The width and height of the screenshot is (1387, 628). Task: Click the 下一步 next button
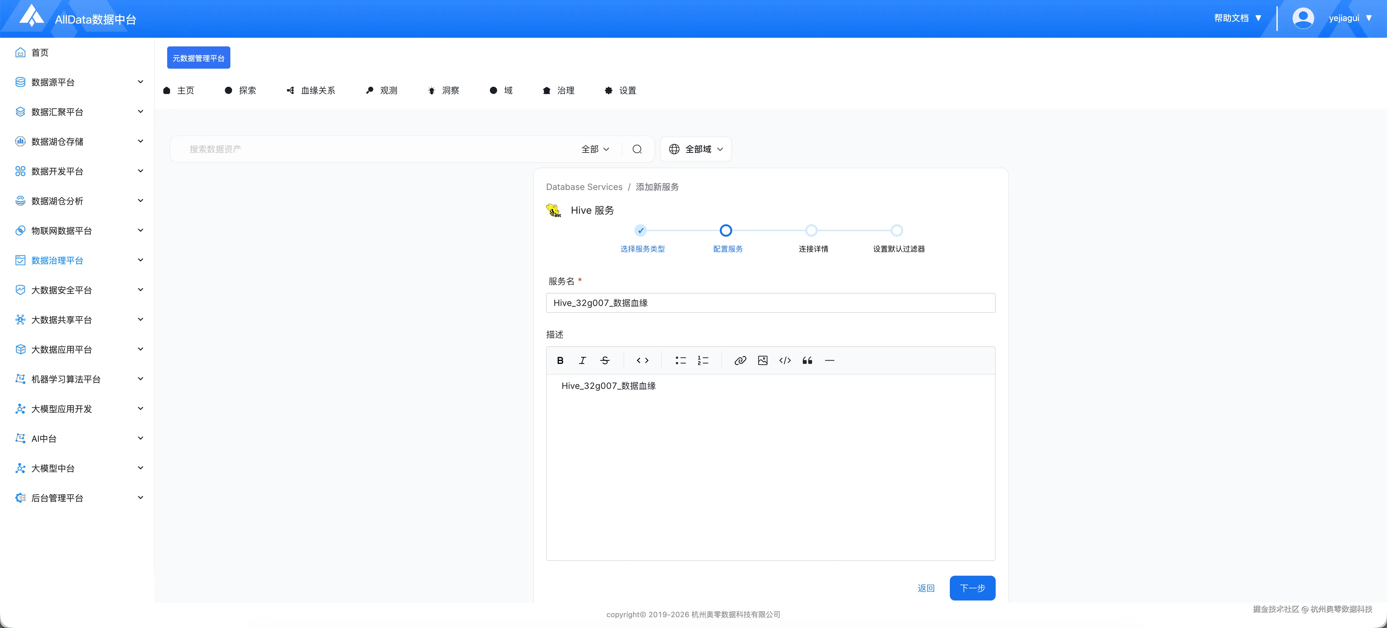click(972, 588)
